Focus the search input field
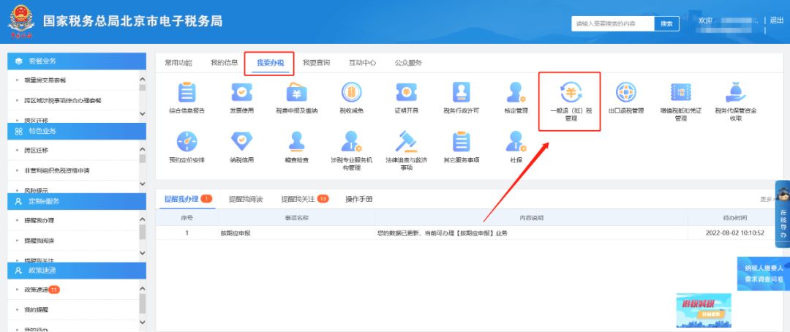790x332 pixels. [x=613, y=23]
